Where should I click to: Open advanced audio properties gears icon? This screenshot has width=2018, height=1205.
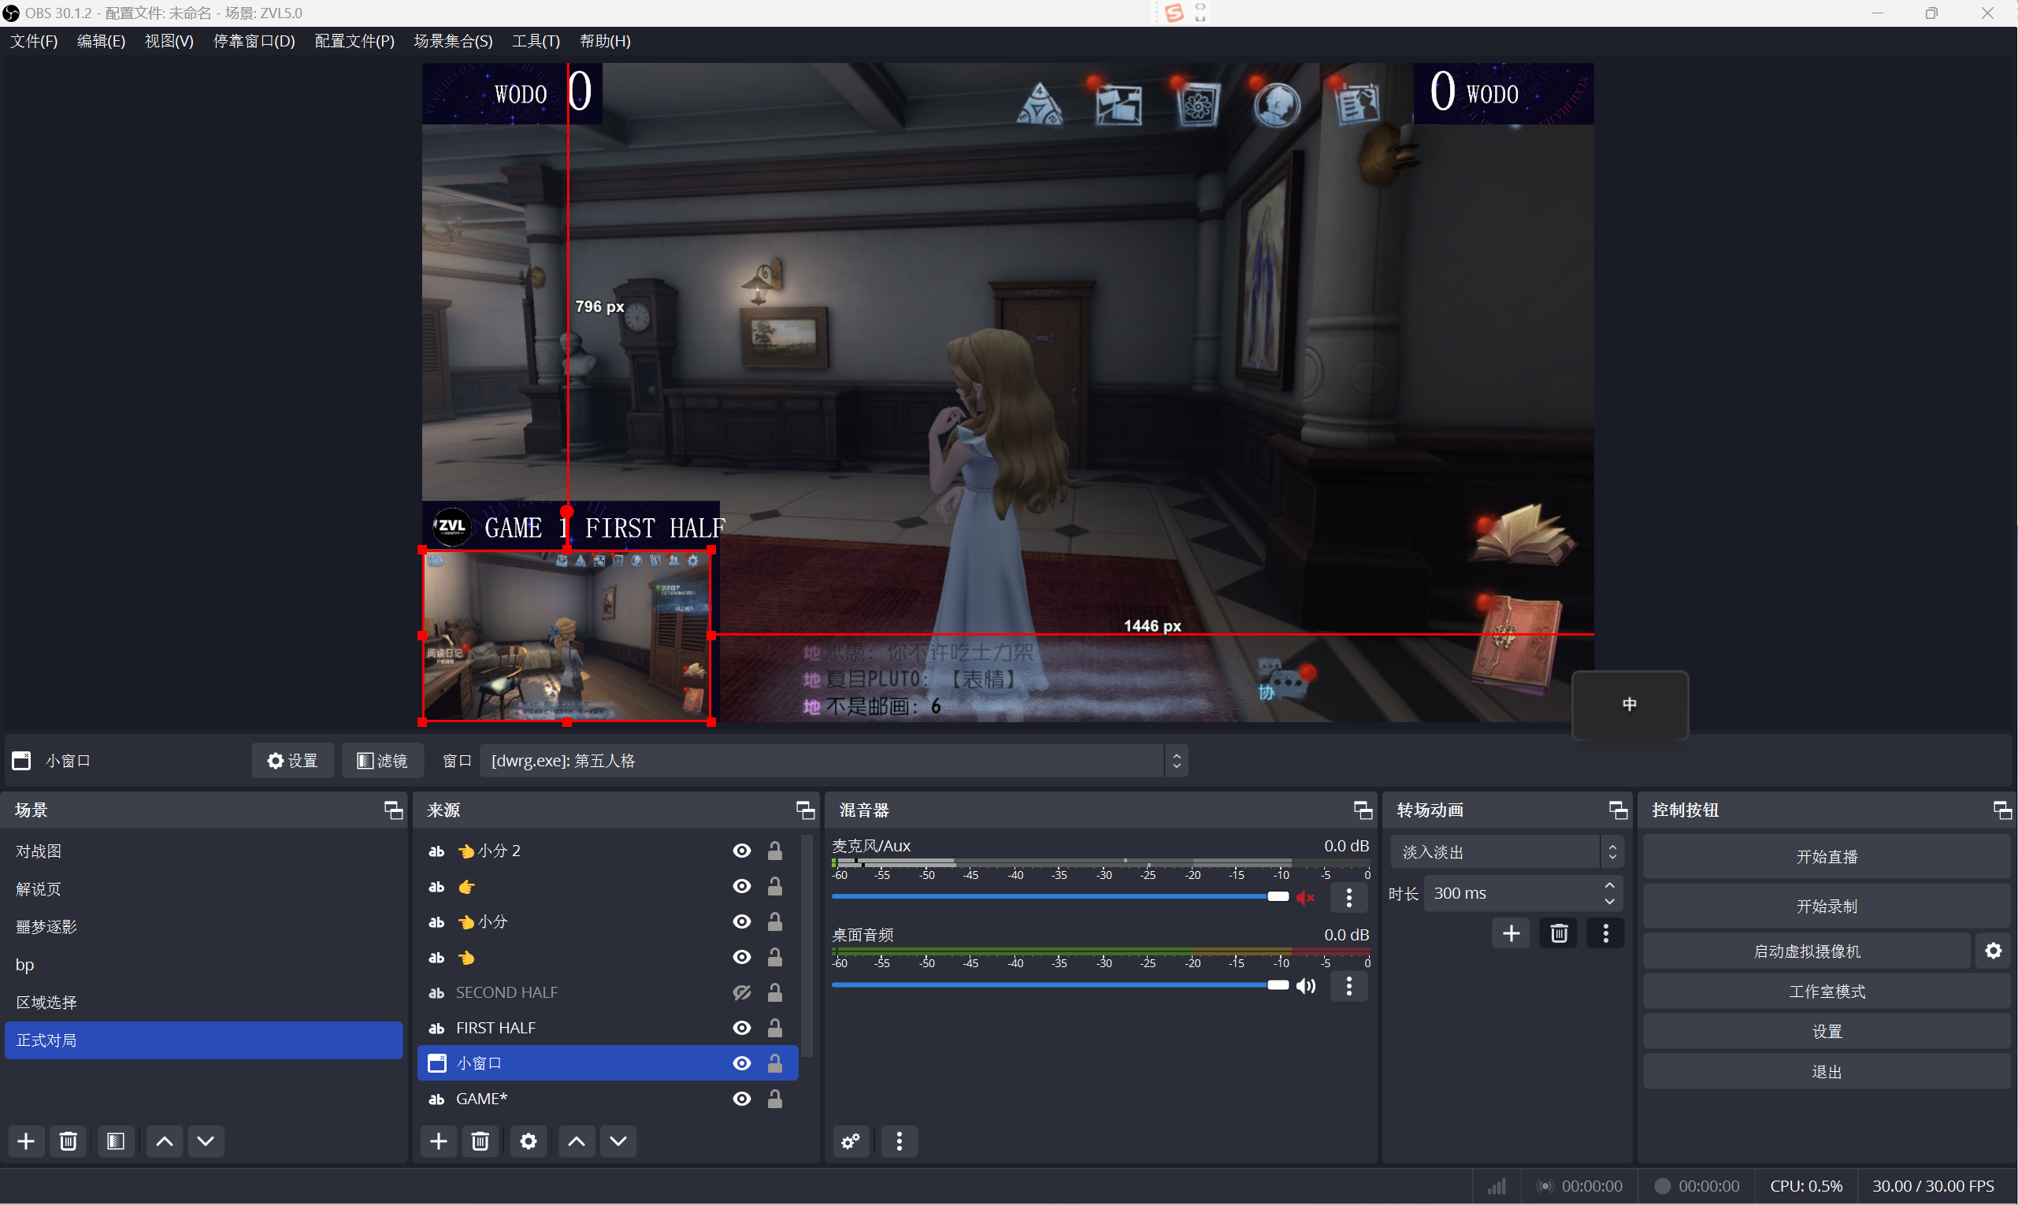pos(851,1141)
